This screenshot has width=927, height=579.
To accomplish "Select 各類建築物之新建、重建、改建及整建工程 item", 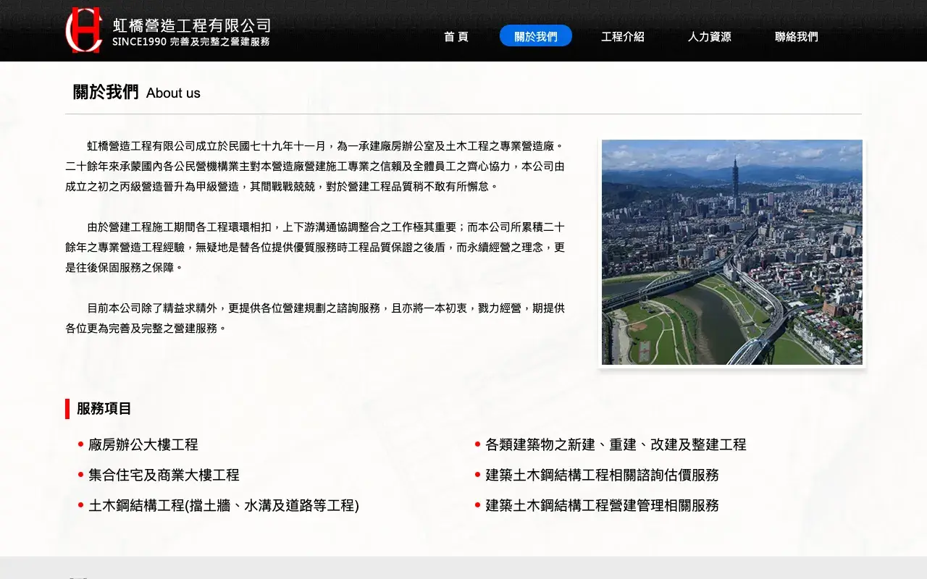I will pyautogui.click(x=616, y=444).
